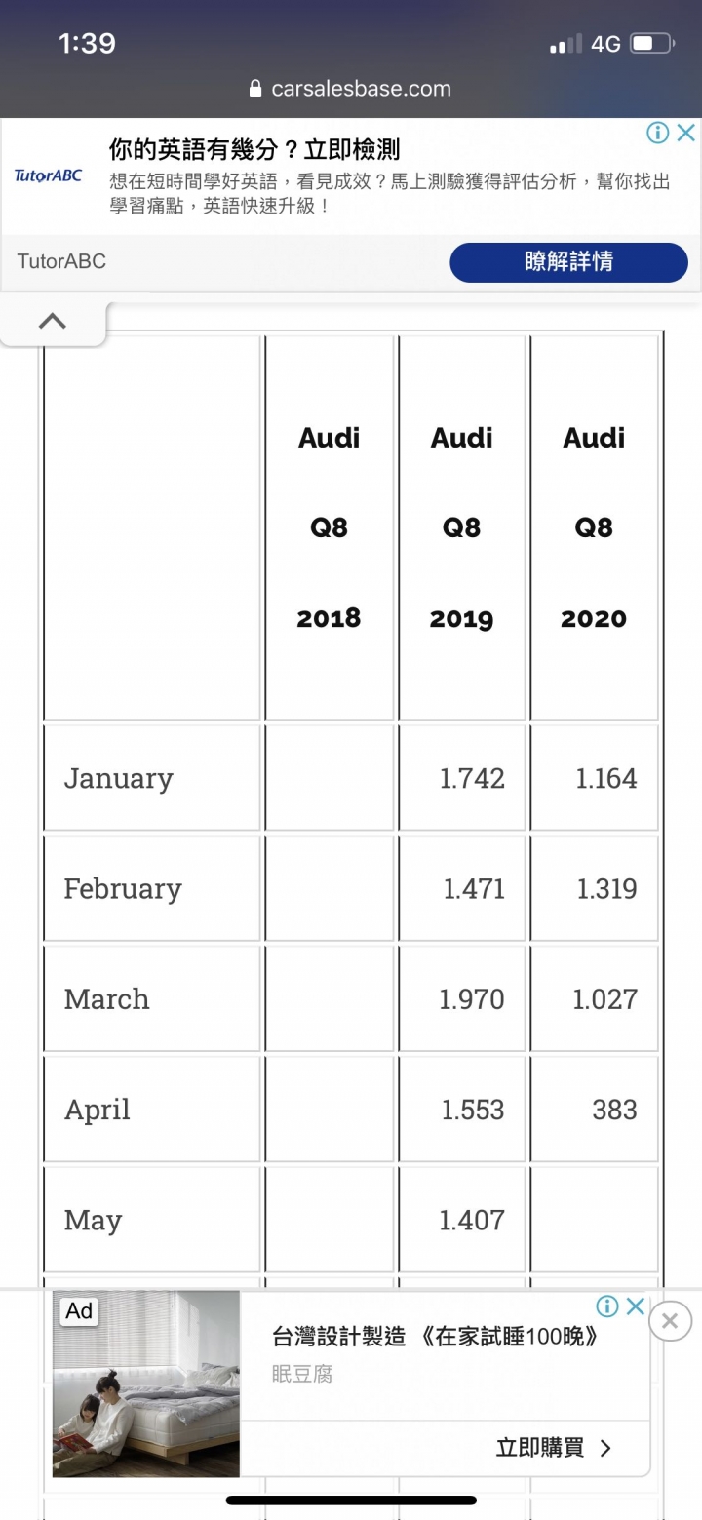The width and height of the screenshot is (702, 1520).
Task: Open the 你的英語有幾分 ad headline
Action: pyautogui.click(x=254, y=149)
